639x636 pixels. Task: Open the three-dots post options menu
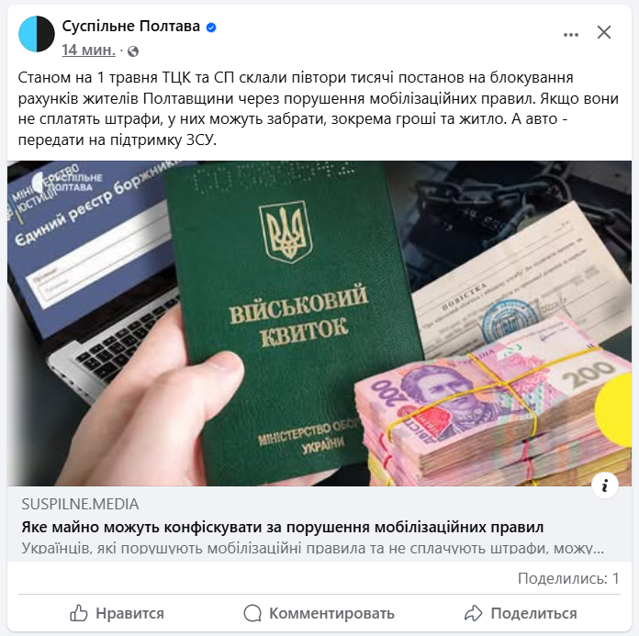(x=570, y=35)
